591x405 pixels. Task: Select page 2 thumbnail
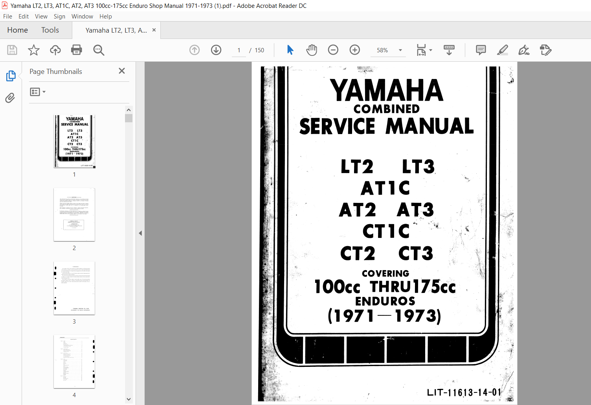coord(74,215)
